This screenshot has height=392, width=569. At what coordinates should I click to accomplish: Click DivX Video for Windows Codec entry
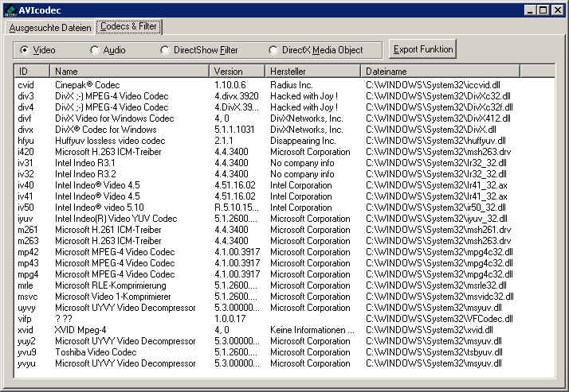(114, 118)
